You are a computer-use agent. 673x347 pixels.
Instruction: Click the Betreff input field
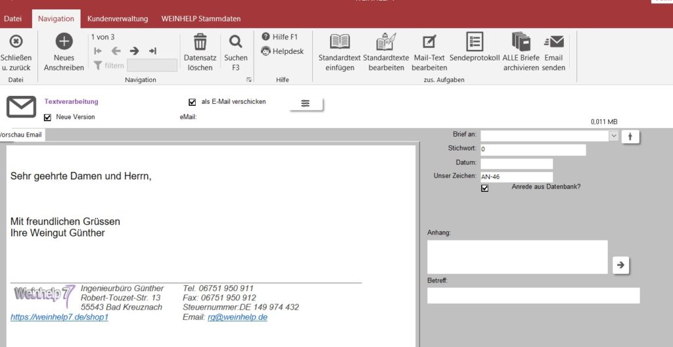tap(533, 296)
